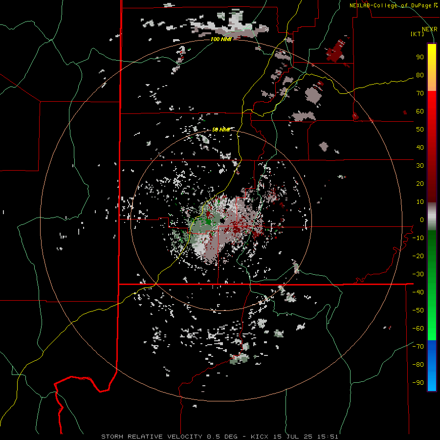Screen dimensions: 440x440
Task: Click the 20 value on the color scale
Action: click(x=420, y=184)
